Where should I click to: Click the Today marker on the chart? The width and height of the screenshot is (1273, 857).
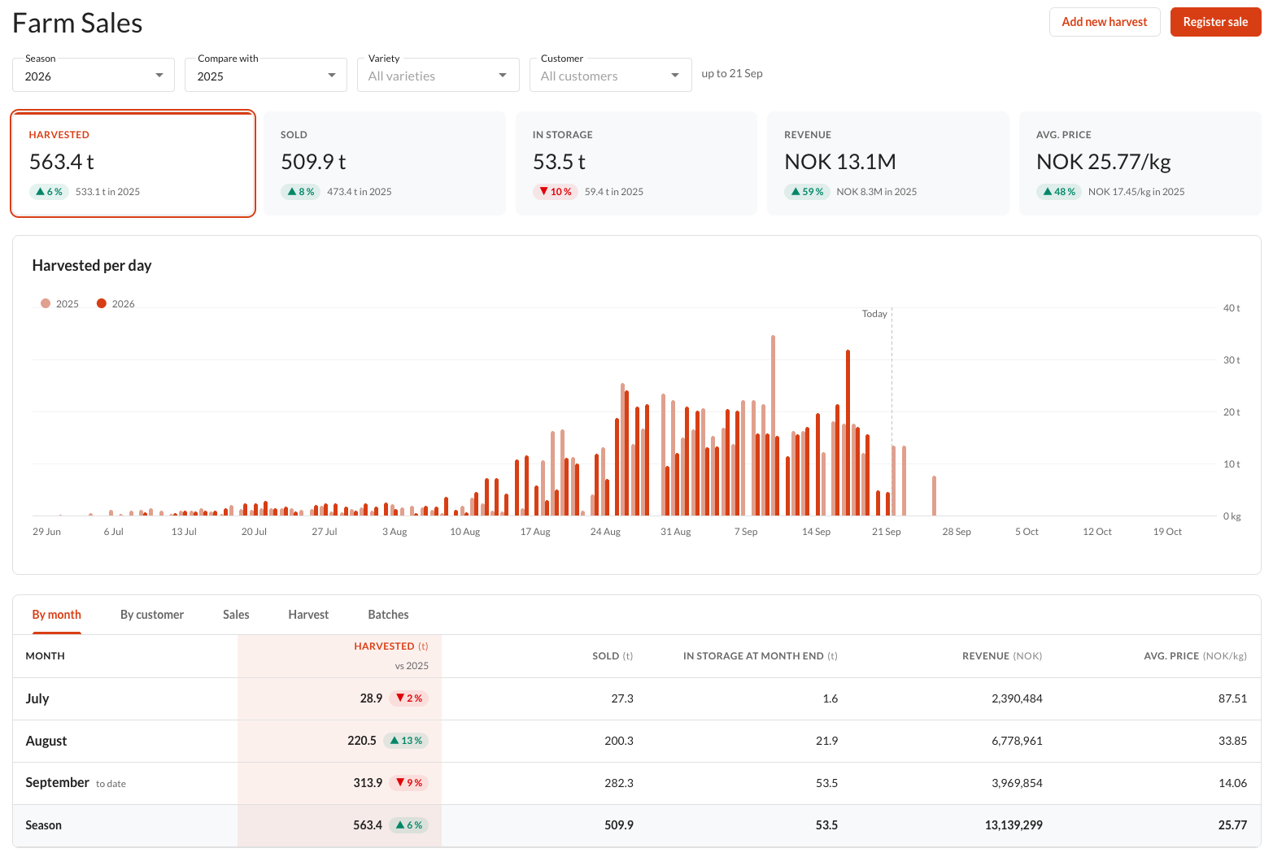(874, 314)
